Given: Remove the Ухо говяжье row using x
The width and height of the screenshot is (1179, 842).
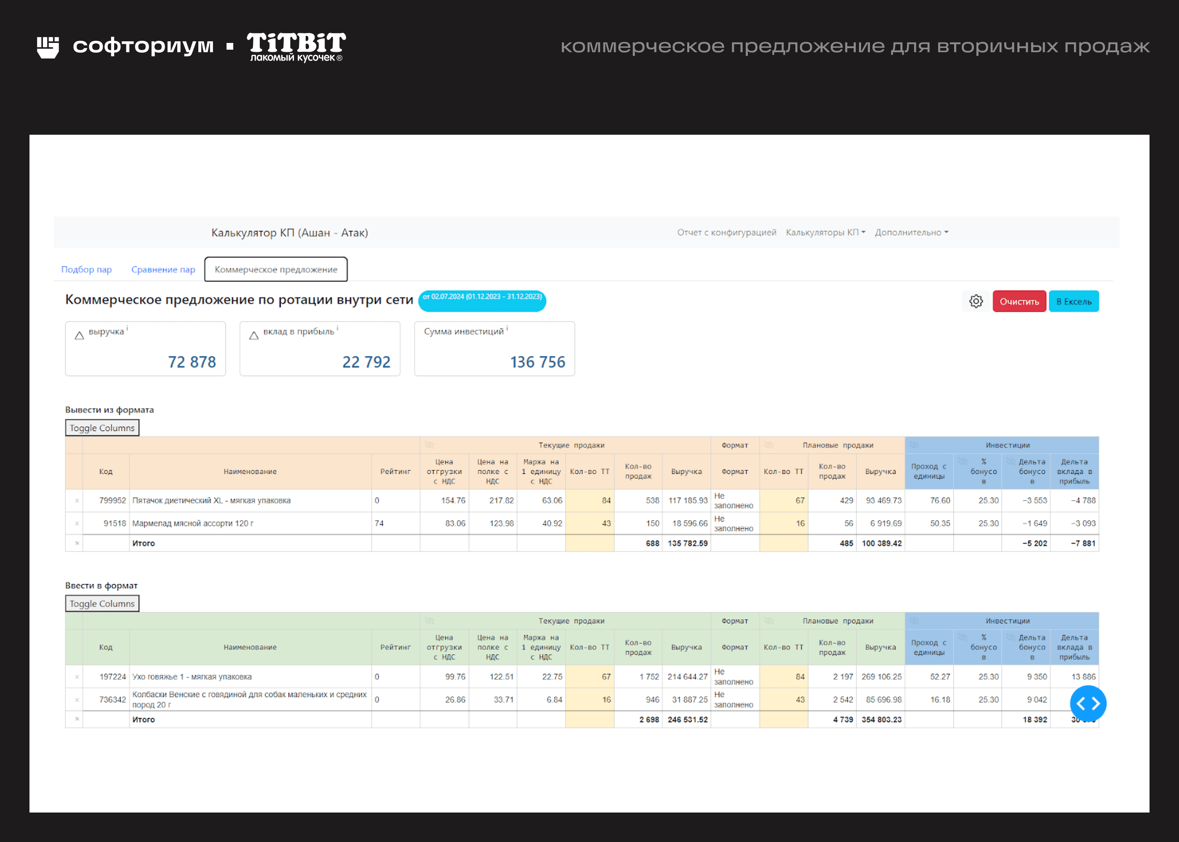Looking at the screenshot, I should (77, 677).
